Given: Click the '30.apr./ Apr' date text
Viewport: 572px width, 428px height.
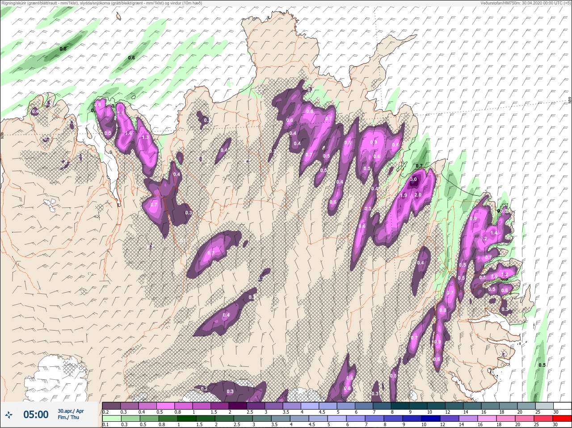Looking at the screenshot, I should tap(71, 411).
